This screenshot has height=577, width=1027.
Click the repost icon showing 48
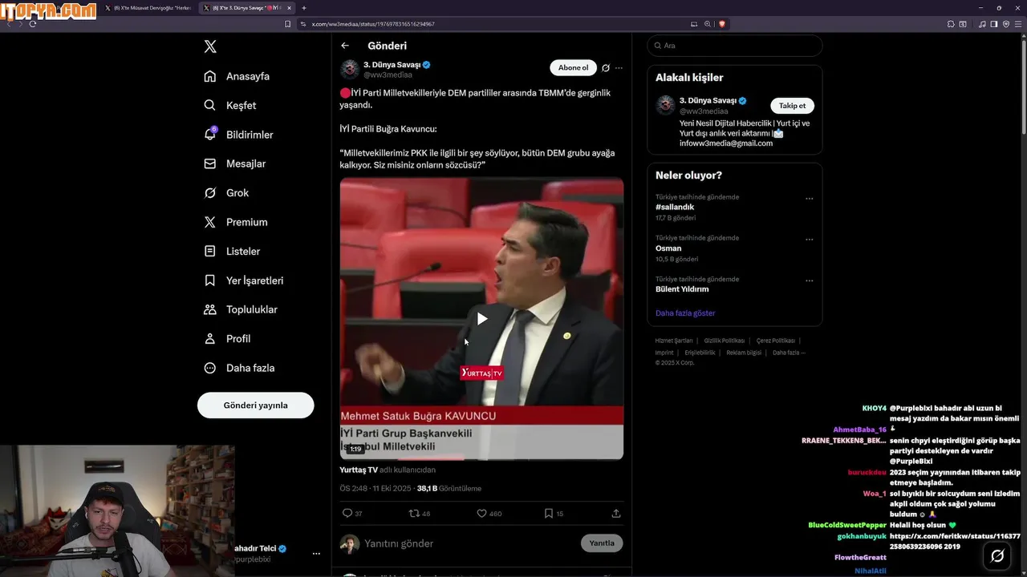(414, 513)
